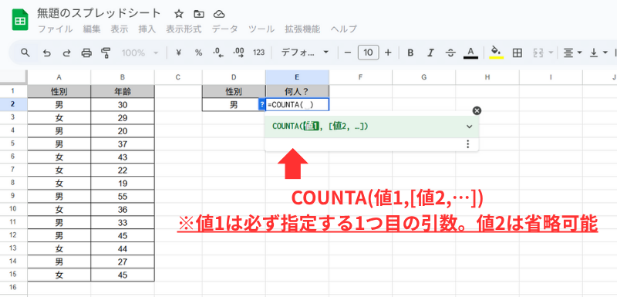
Task: Open the print icon
Action: tap(86, 52)
